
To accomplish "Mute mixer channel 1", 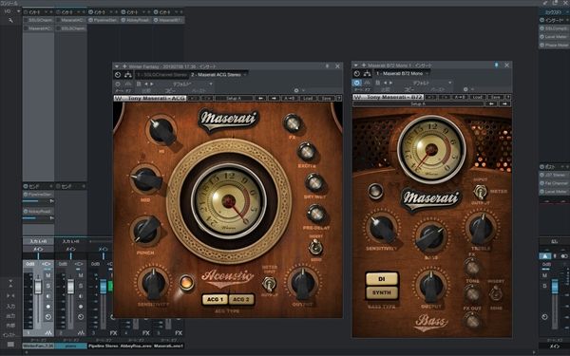I will [48, 275].
